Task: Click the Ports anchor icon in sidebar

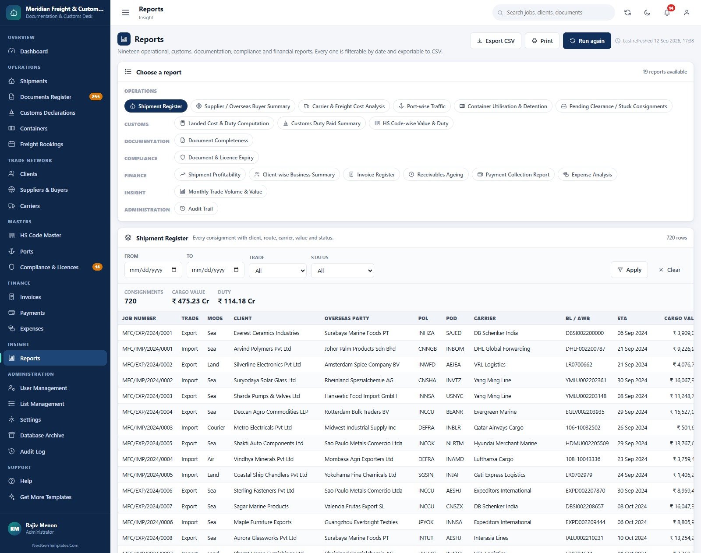Action: [12, 251]
